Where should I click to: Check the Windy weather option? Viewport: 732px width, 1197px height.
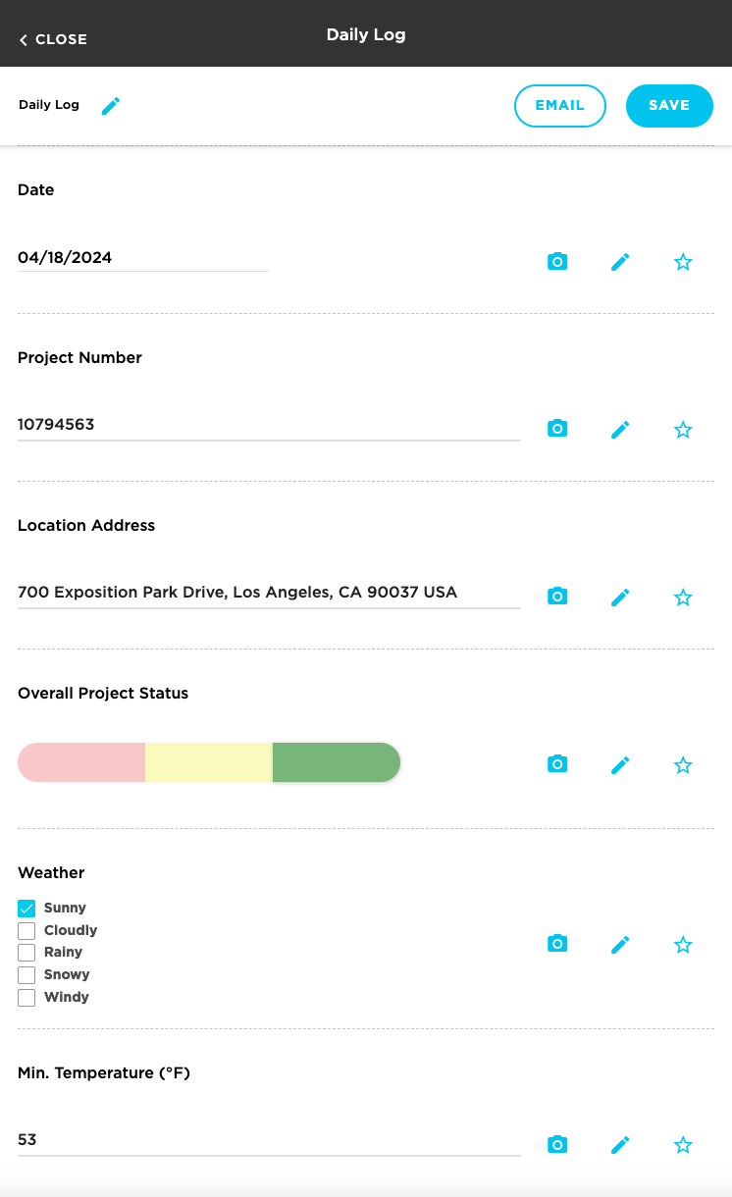(x=26, y=997)
